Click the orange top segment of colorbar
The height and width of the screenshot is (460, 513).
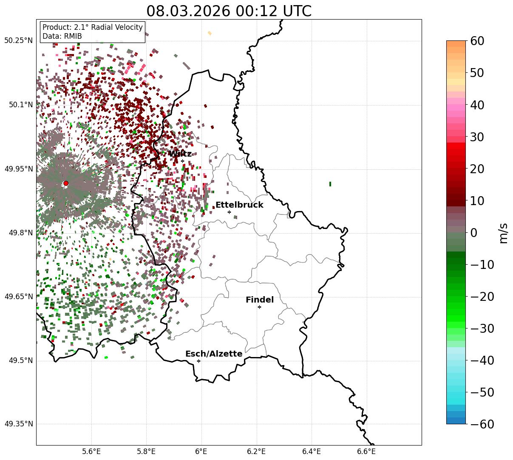(x=456, y=44)
